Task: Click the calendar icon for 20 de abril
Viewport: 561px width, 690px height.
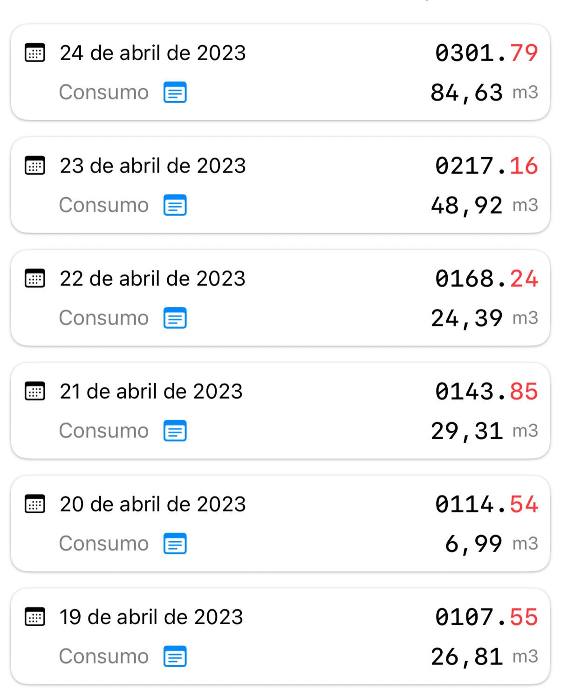Action: 35,504
